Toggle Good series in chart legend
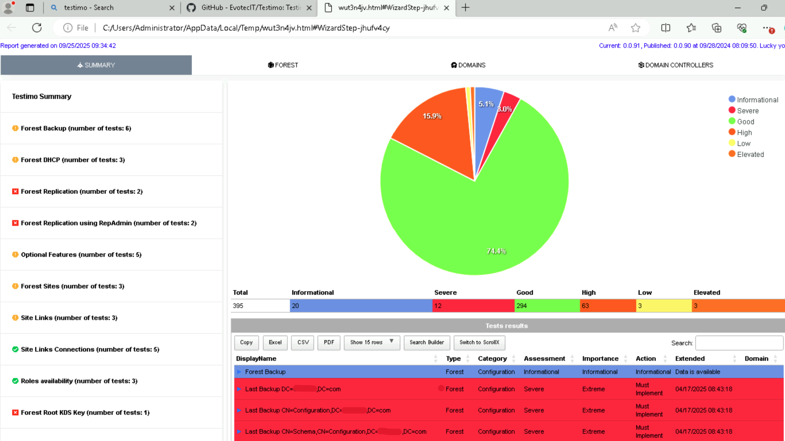The height and width of the screenshot is (441, 785). (745, 122)
